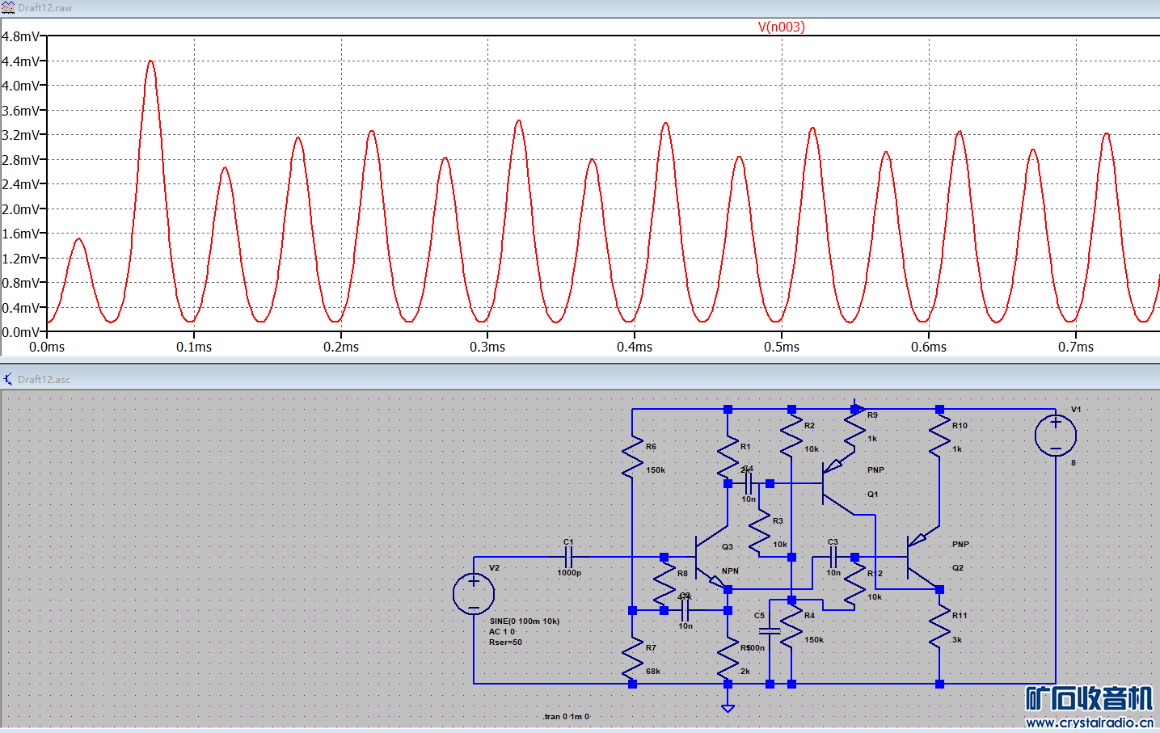Viewport: 1160px width, 733px height.
Task: Click the 10k value of R2
Action: [812, 449]
